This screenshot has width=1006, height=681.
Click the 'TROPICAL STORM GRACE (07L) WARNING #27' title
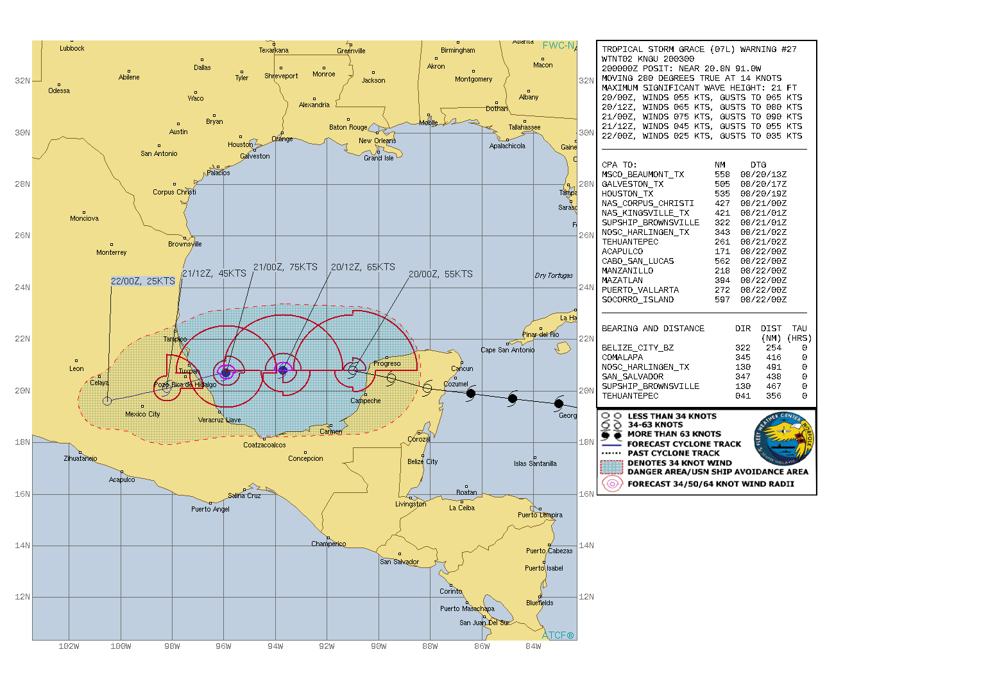699,49
